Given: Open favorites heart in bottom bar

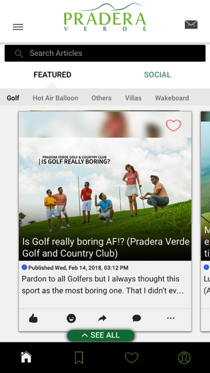Looking at the screenshot, I should point(131,358).
